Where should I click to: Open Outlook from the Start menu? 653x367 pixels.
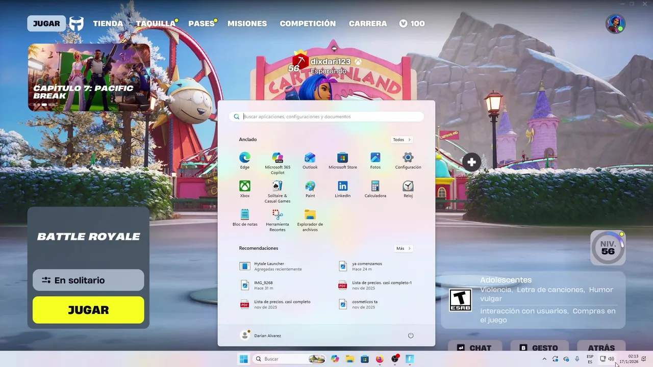(310, 160)
